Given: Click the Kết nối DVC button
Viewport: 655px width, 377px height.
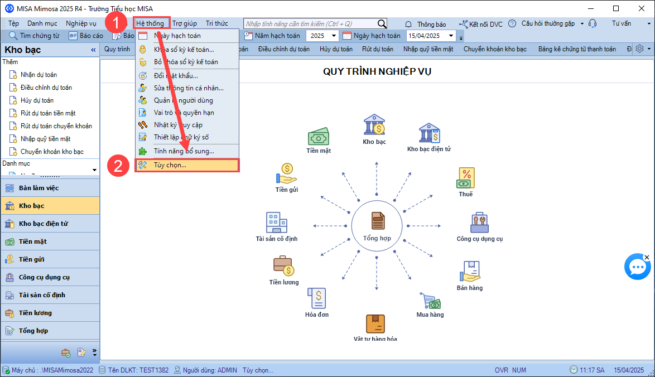Looking at the screenshot, I should click(481, 24).
